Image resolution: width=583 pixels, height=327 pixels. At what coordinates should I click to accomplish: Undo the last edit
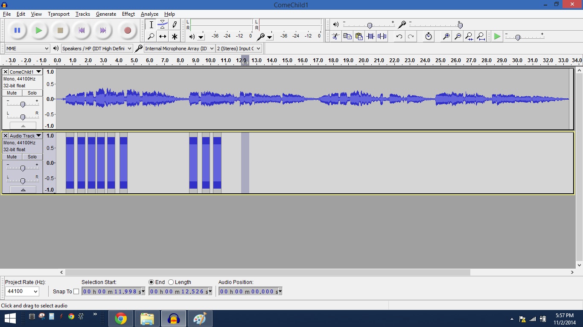click(399, 37)
